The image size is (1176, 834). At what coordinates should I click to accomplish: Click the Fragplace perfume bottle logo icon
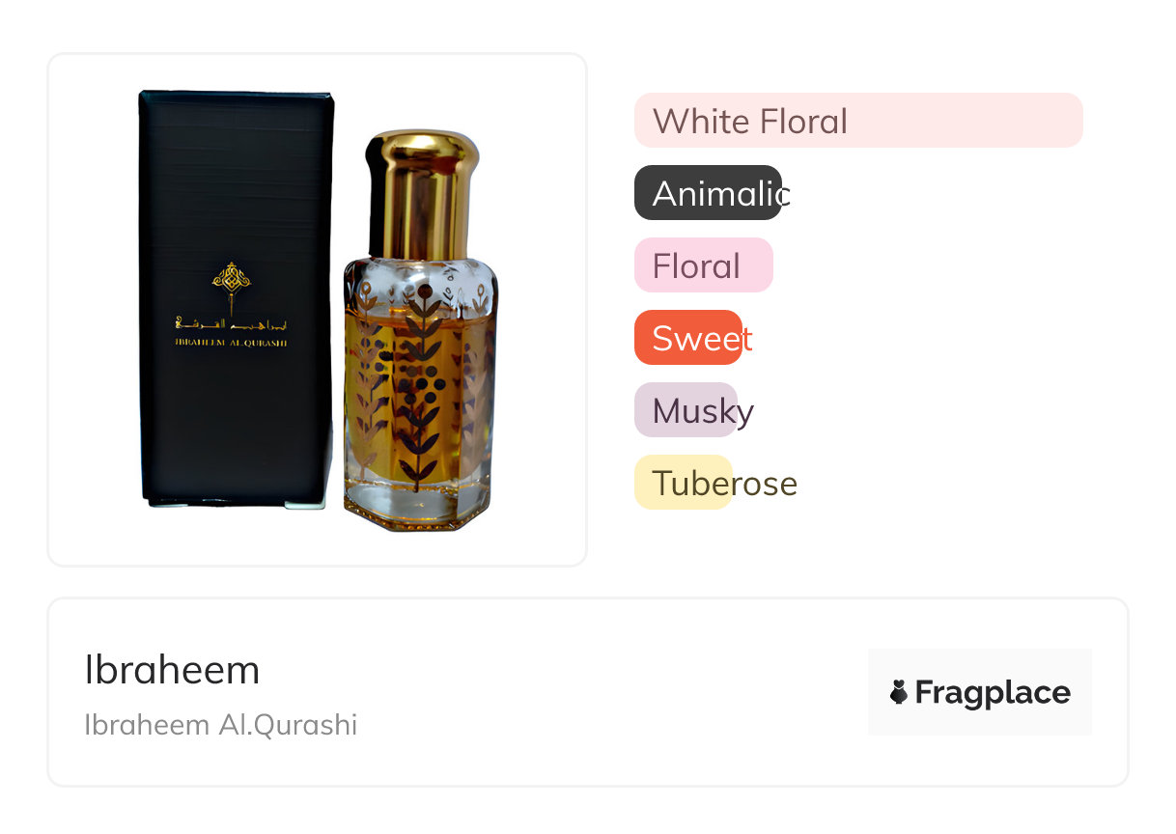[899, 692]
